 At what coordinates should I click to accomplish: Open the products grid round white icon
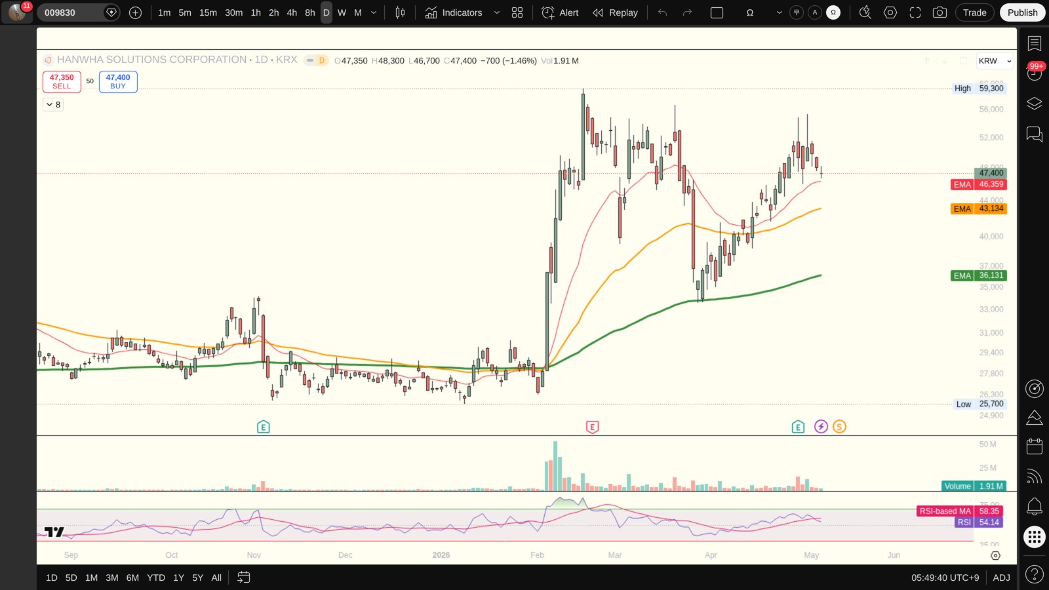[1035, 537]
